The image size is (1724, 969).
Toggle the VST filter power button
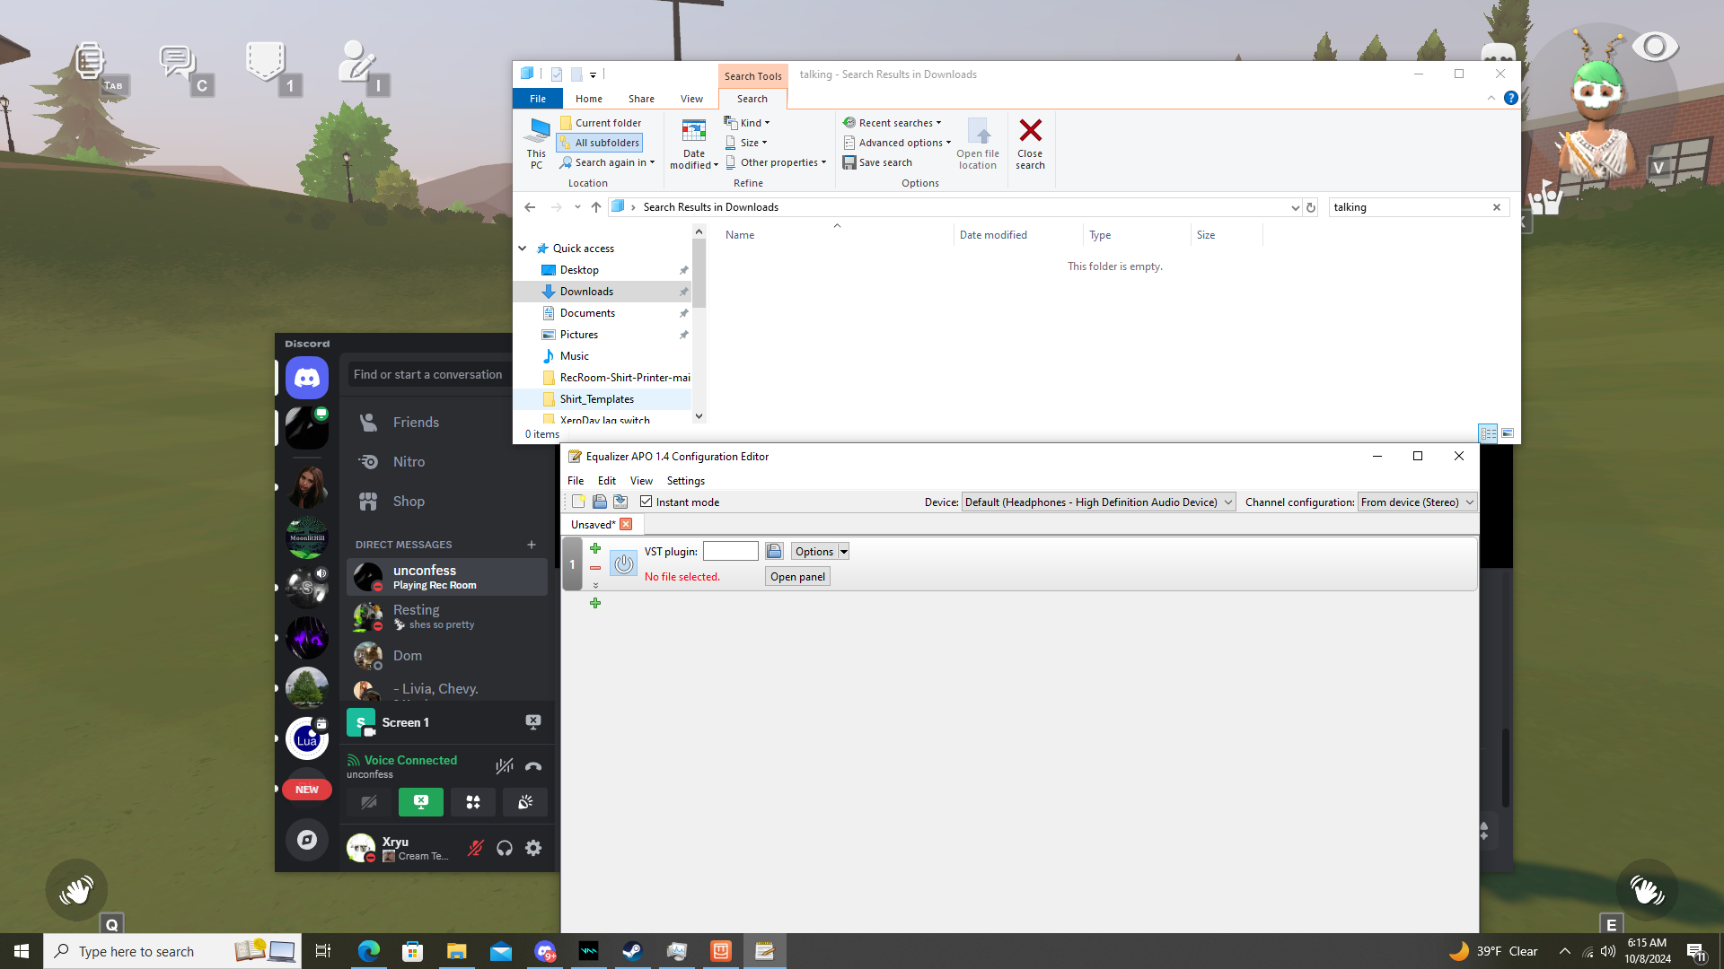623,563
